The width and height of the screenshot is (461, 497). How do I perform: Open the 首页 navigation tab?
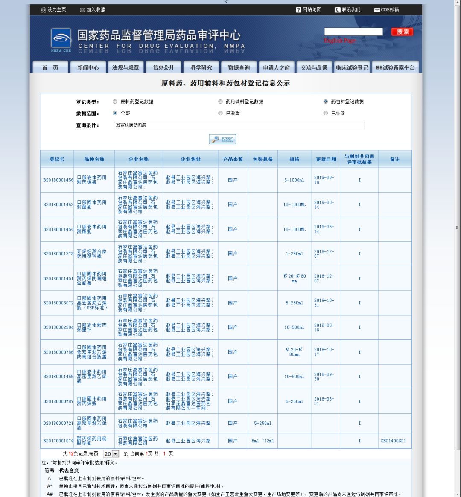click(50, 67)
